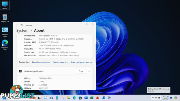Open Task View from the taskbar
This screenshot has width=180, height=101.
39,98
